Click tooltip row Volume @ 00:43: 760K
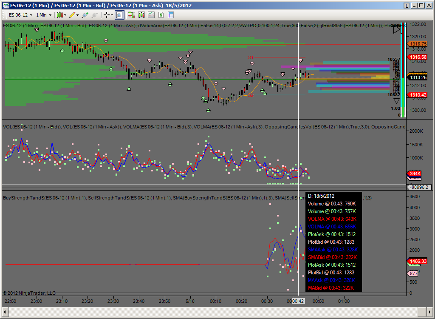 coord(332,204)
